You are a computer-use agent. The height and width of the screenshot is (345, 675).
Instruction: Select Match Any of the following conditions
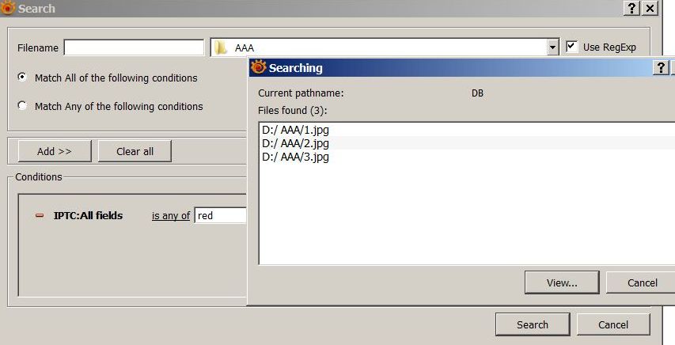22,106
